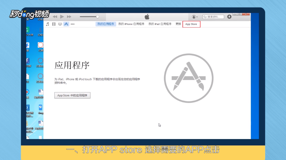Viewport: 286px width, 160px height.
Task: Click the rewind playback button
Action: pos(55,17)
